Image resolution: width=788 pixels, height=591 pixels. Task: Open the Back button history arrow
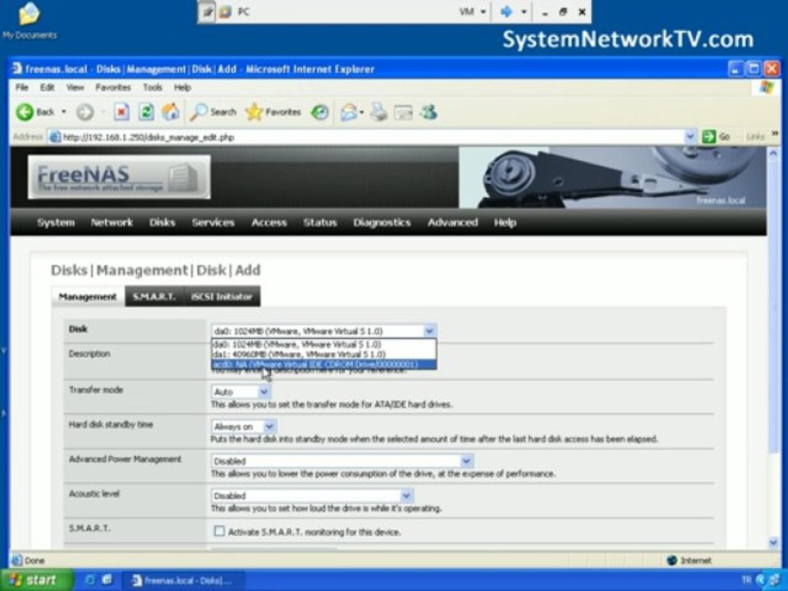(64, 112)
